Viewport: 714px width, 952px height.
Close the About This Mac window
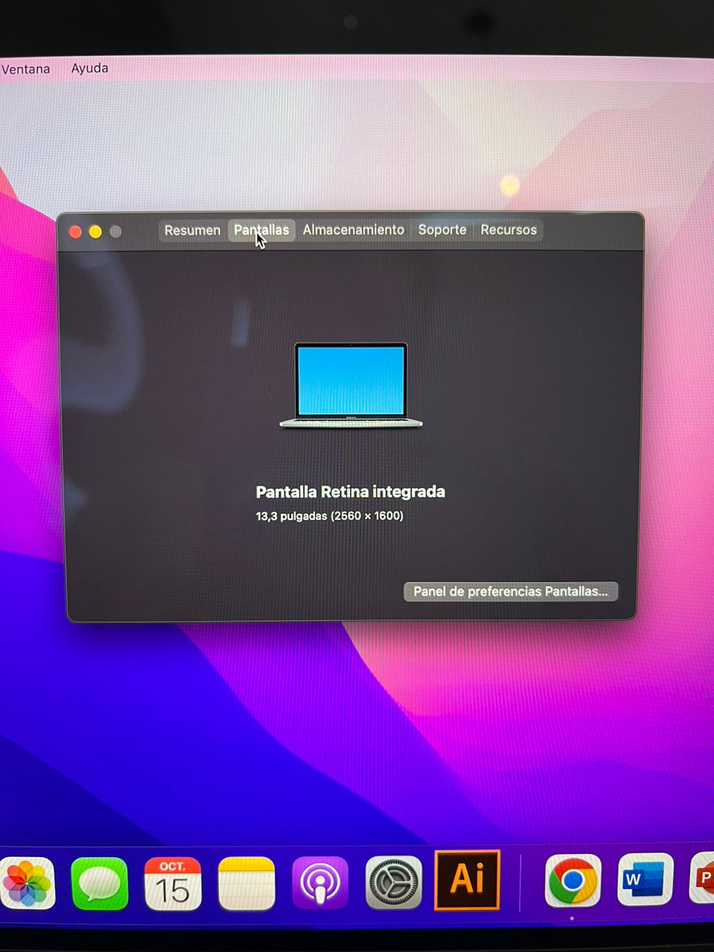click(76, 232)
